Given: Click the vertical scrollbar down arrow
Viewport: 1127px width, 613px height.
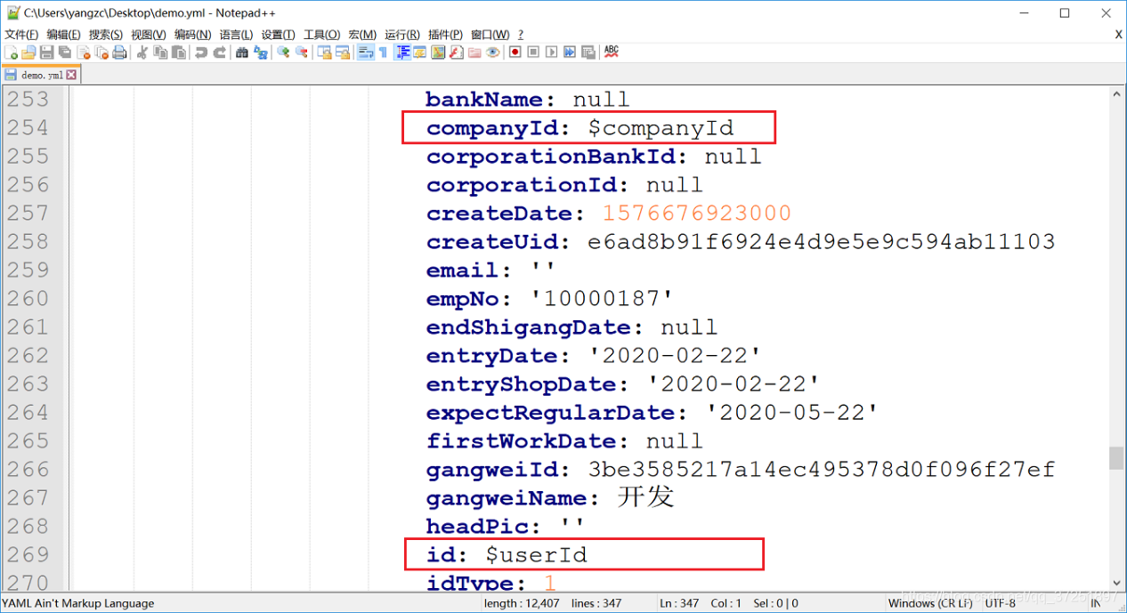Looking at the screenshot, I should tap(1116, 585).
